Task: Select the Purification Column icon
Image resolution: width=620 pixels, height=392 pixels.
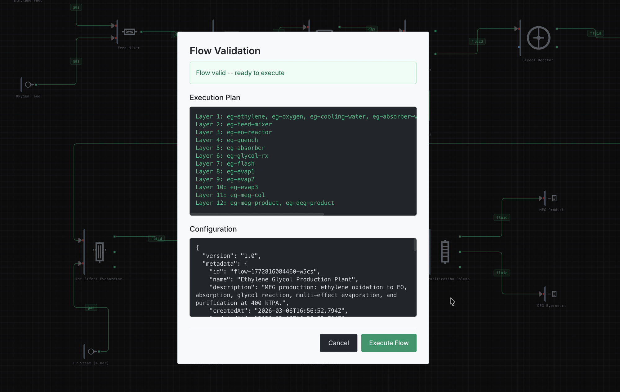Action: click(x=445, y=252)
